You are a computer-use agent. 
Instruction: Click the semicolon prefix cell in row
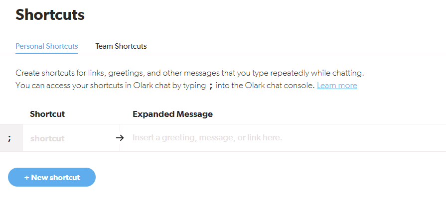click(9, 138)
